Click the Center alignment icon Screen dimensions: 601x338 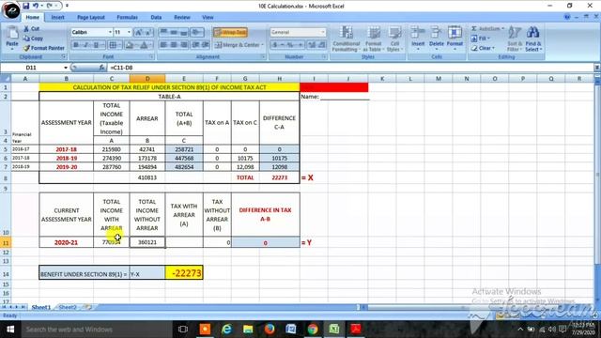pos(174,45)
